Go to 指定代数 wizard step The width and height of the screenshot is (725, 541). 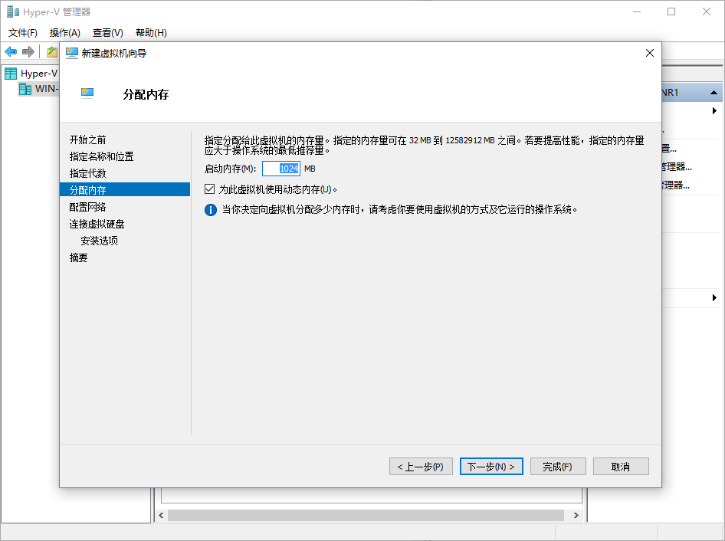pos(88,173)
